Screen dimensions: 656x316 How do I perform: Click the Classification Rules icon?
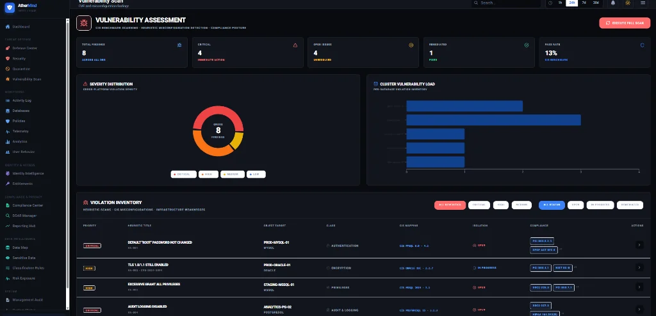[8, 268]
